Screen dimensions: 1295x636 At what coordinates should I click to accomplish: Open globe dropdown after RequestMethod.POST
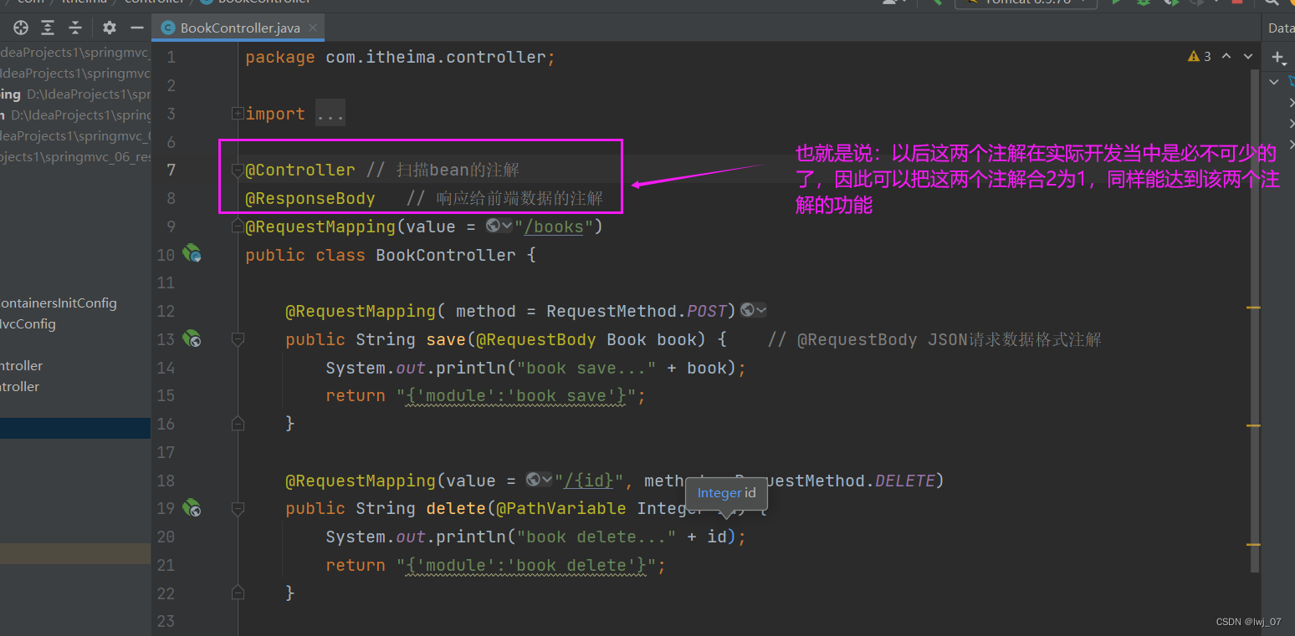point(753,311)
